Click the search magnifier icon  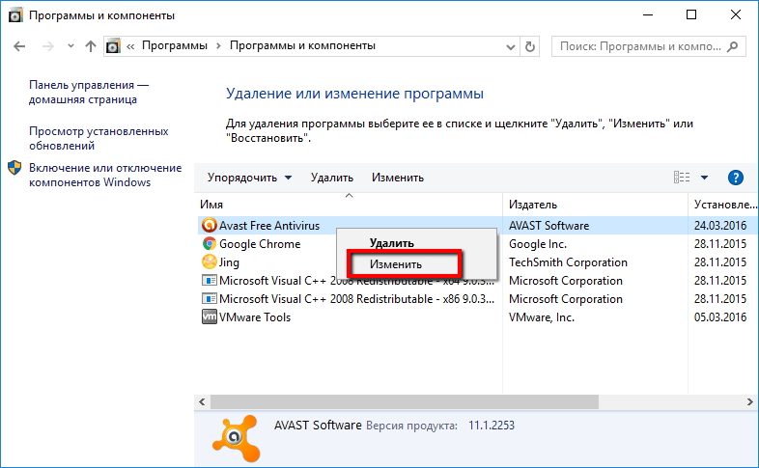[733, 46]
